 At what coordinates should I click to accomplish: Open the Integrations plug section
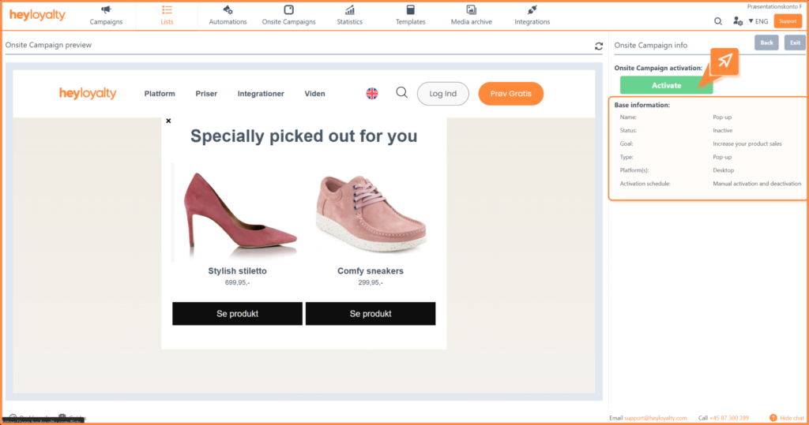[532, 15]
